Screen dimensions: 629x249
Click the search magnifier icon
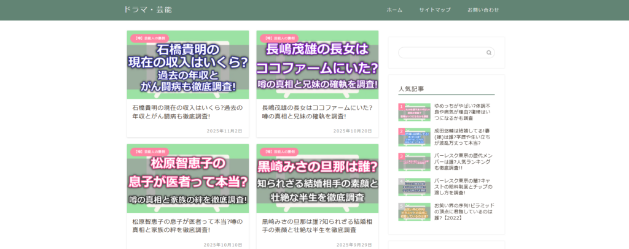pos(489,53)
